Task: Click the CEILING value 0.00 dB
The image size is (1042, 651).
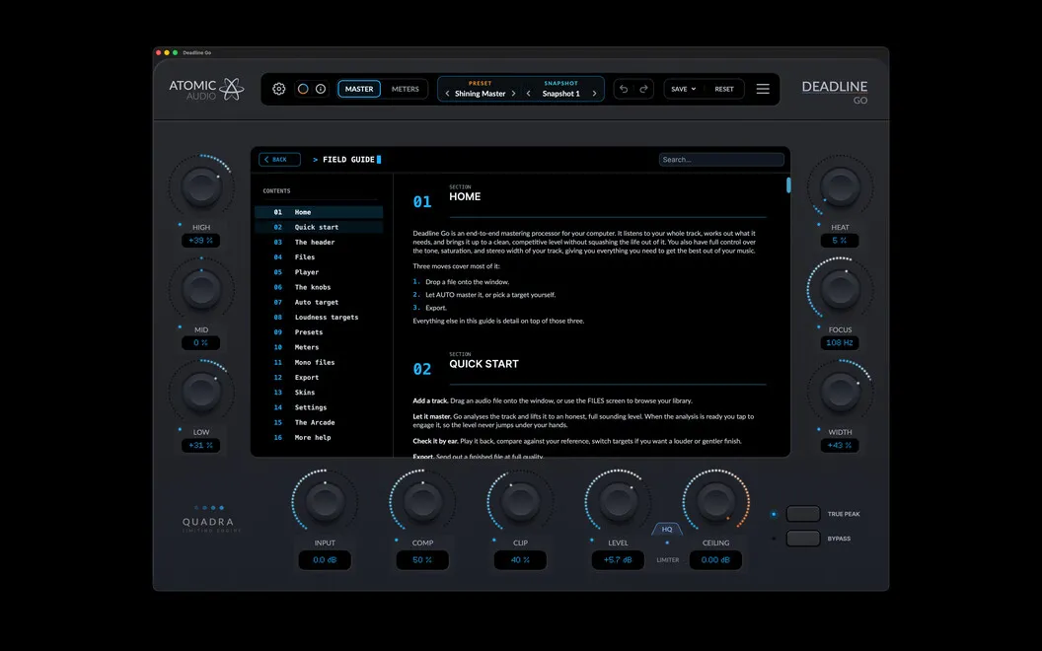Action: click(715, 560)
